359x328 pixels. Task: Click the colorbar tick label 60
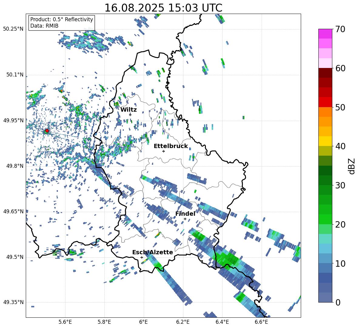[x=340, y=68]
